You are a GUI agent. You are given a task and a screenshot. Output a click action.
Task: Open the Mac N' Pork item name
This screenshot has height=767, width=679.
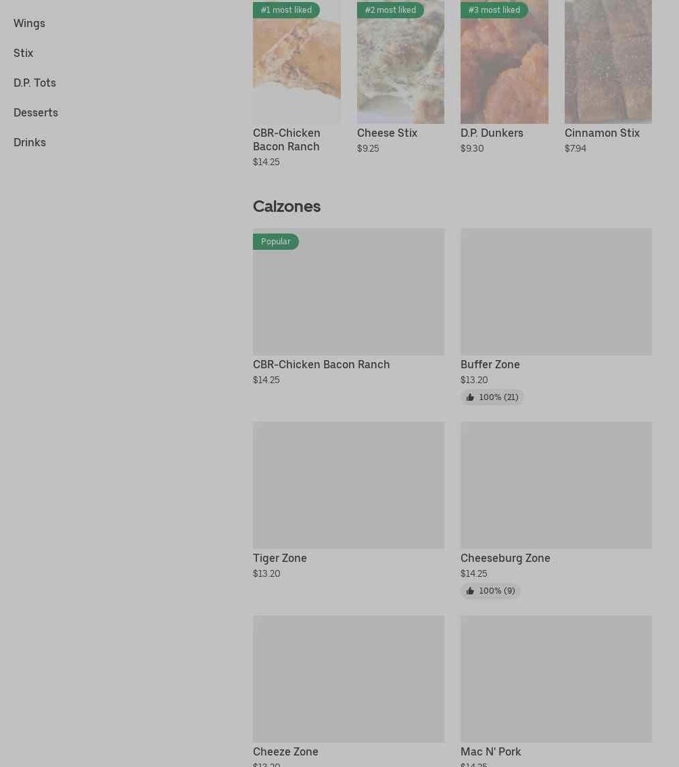pos(490,751)
